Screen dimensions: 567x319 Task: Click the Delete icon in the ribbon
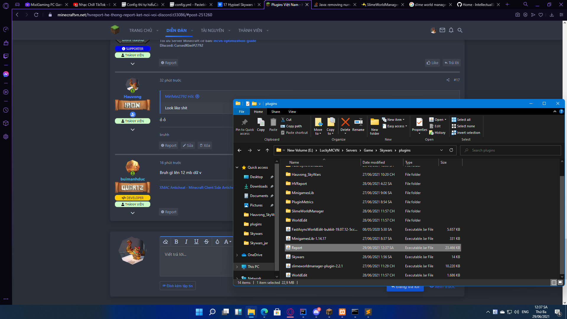[x=345, y=123]
